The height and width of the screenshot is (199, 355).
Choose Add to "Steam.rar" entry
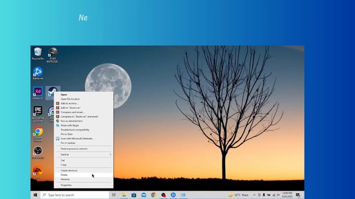pos(83,108)
